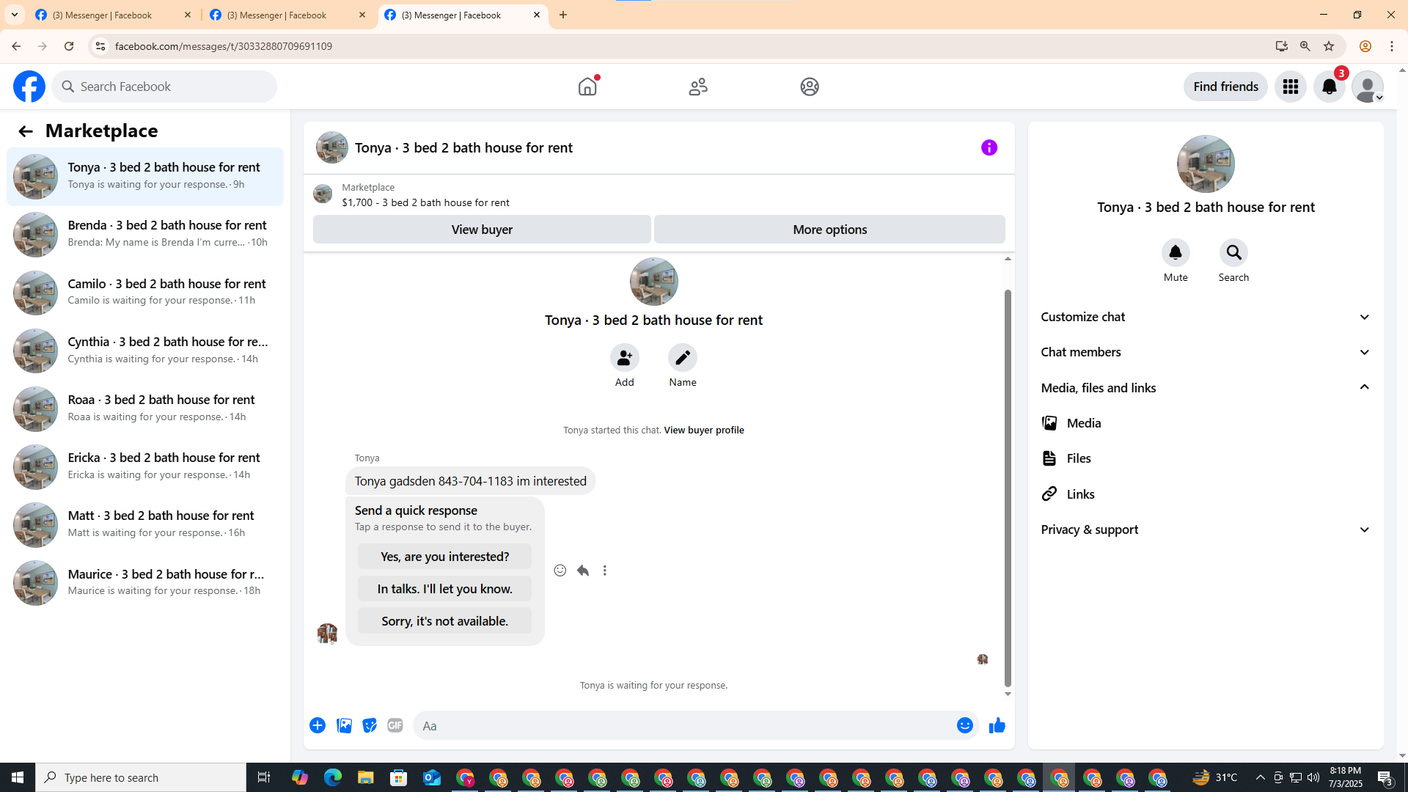Screen dimensions: 1408x792
Task: Send quick response "Sorry, it's not available."
Action: (444, 621)
